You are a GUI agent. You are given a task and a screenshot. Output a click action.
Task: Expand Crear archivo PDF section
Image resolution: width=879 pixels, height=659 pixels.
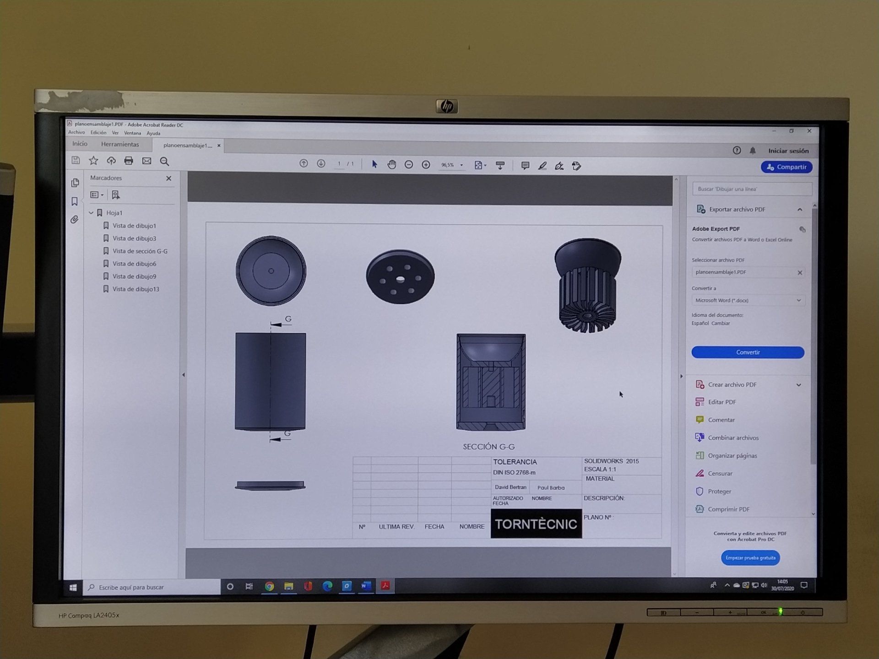click(798, 385)
